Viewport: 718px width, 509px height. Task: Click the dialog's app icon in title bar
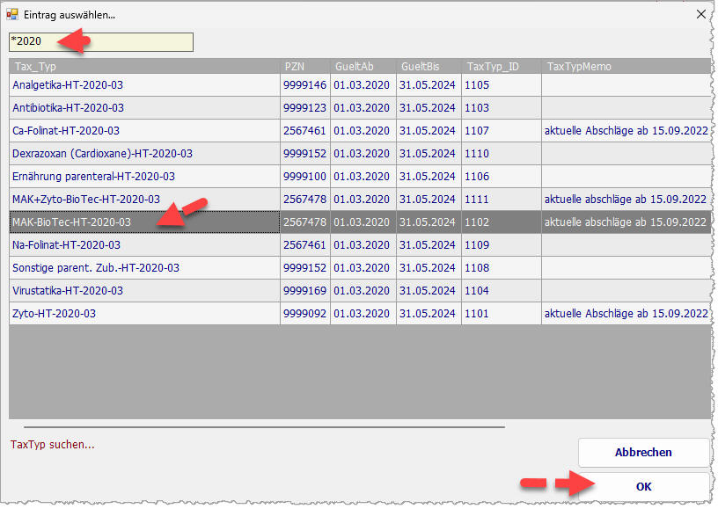coord(12,14)
